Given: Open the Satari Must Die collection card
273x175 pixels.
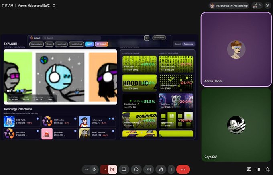Looking at the screenshot, I should click(98, 134).
